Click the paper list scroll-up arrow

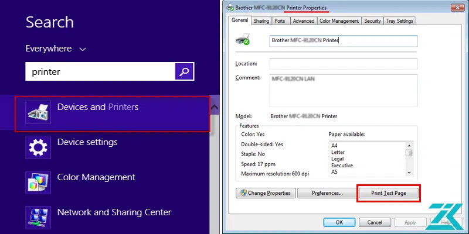pyautogui.click(x=409, y=145)
